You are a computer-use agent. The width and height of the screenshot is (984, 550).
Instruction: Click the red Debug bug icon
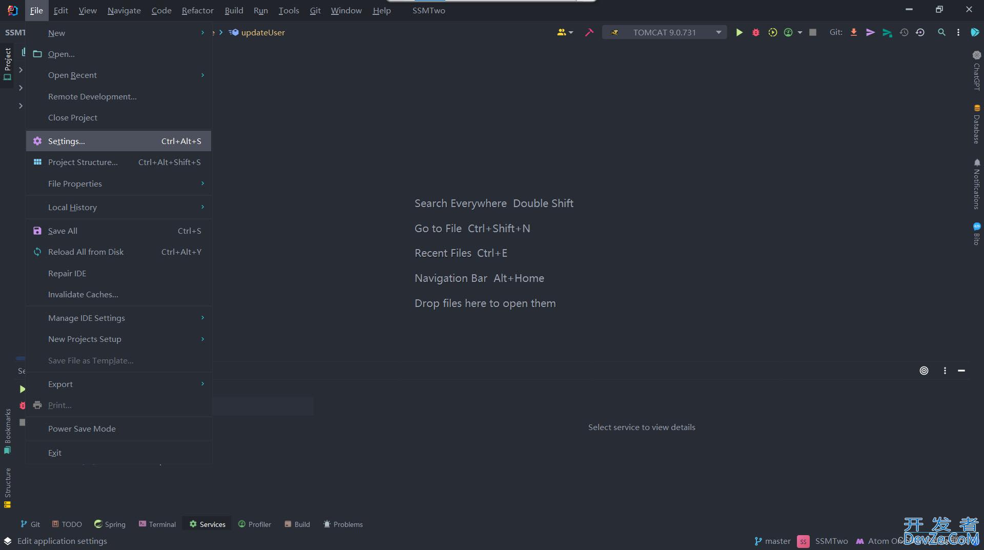pyautogui.click(x=755, y=32)
